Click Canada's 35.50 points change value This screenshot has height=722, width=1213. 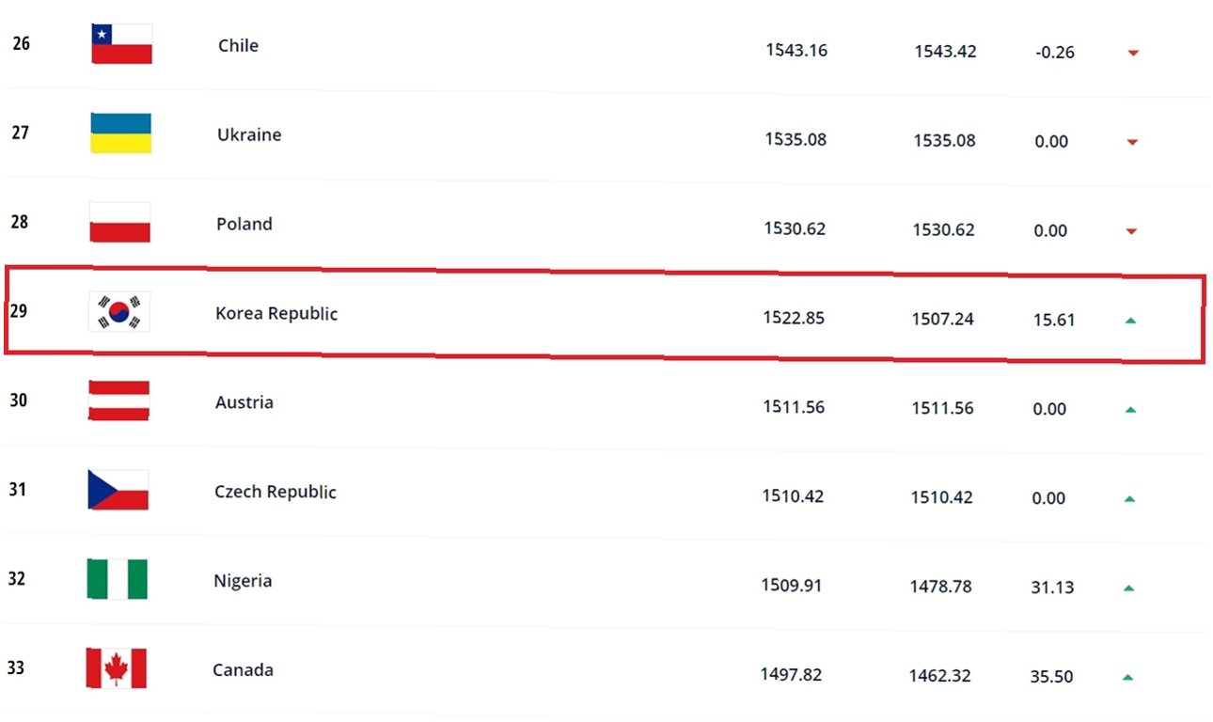point(1051,676)
